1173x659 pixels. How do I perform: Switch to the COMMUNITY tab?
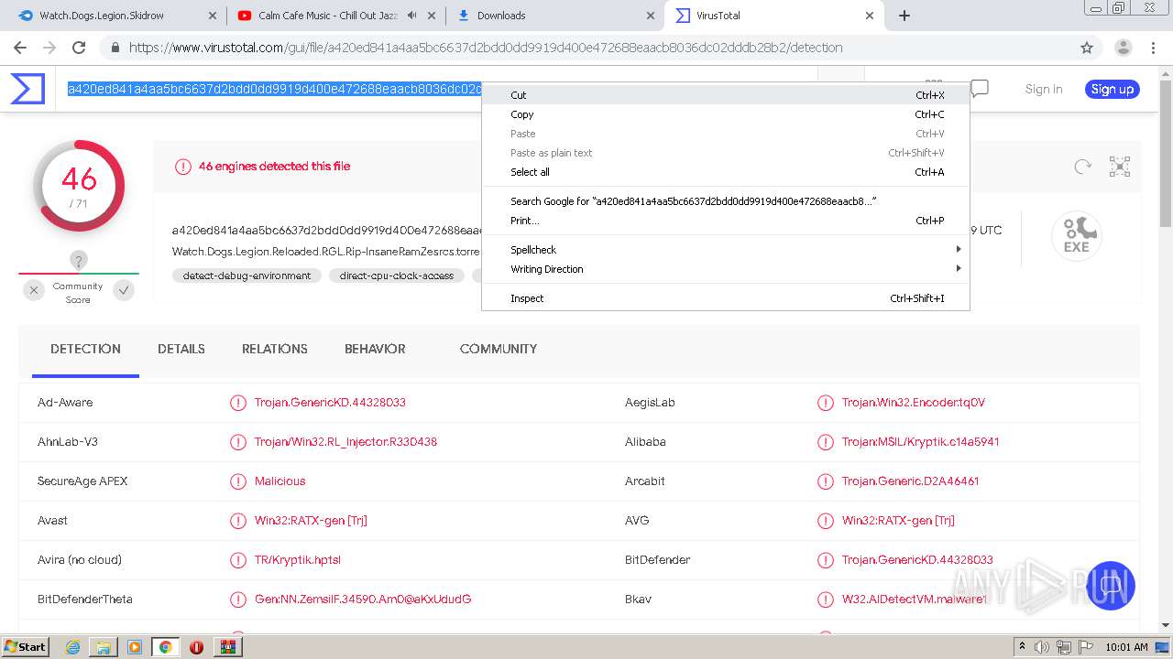(499, 349)
